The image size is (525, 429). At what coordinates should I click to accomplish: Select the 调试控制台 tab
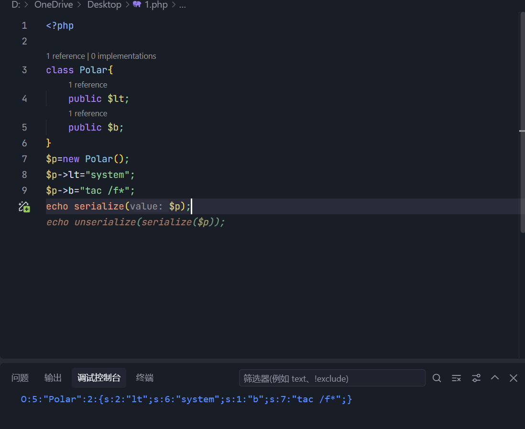coord(99,378)
